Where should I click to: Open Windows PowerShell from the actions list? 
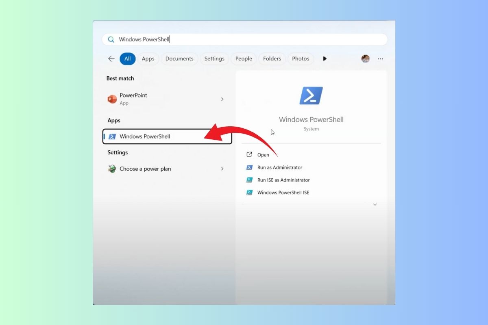pyautogui.click(x=263, y=155)
